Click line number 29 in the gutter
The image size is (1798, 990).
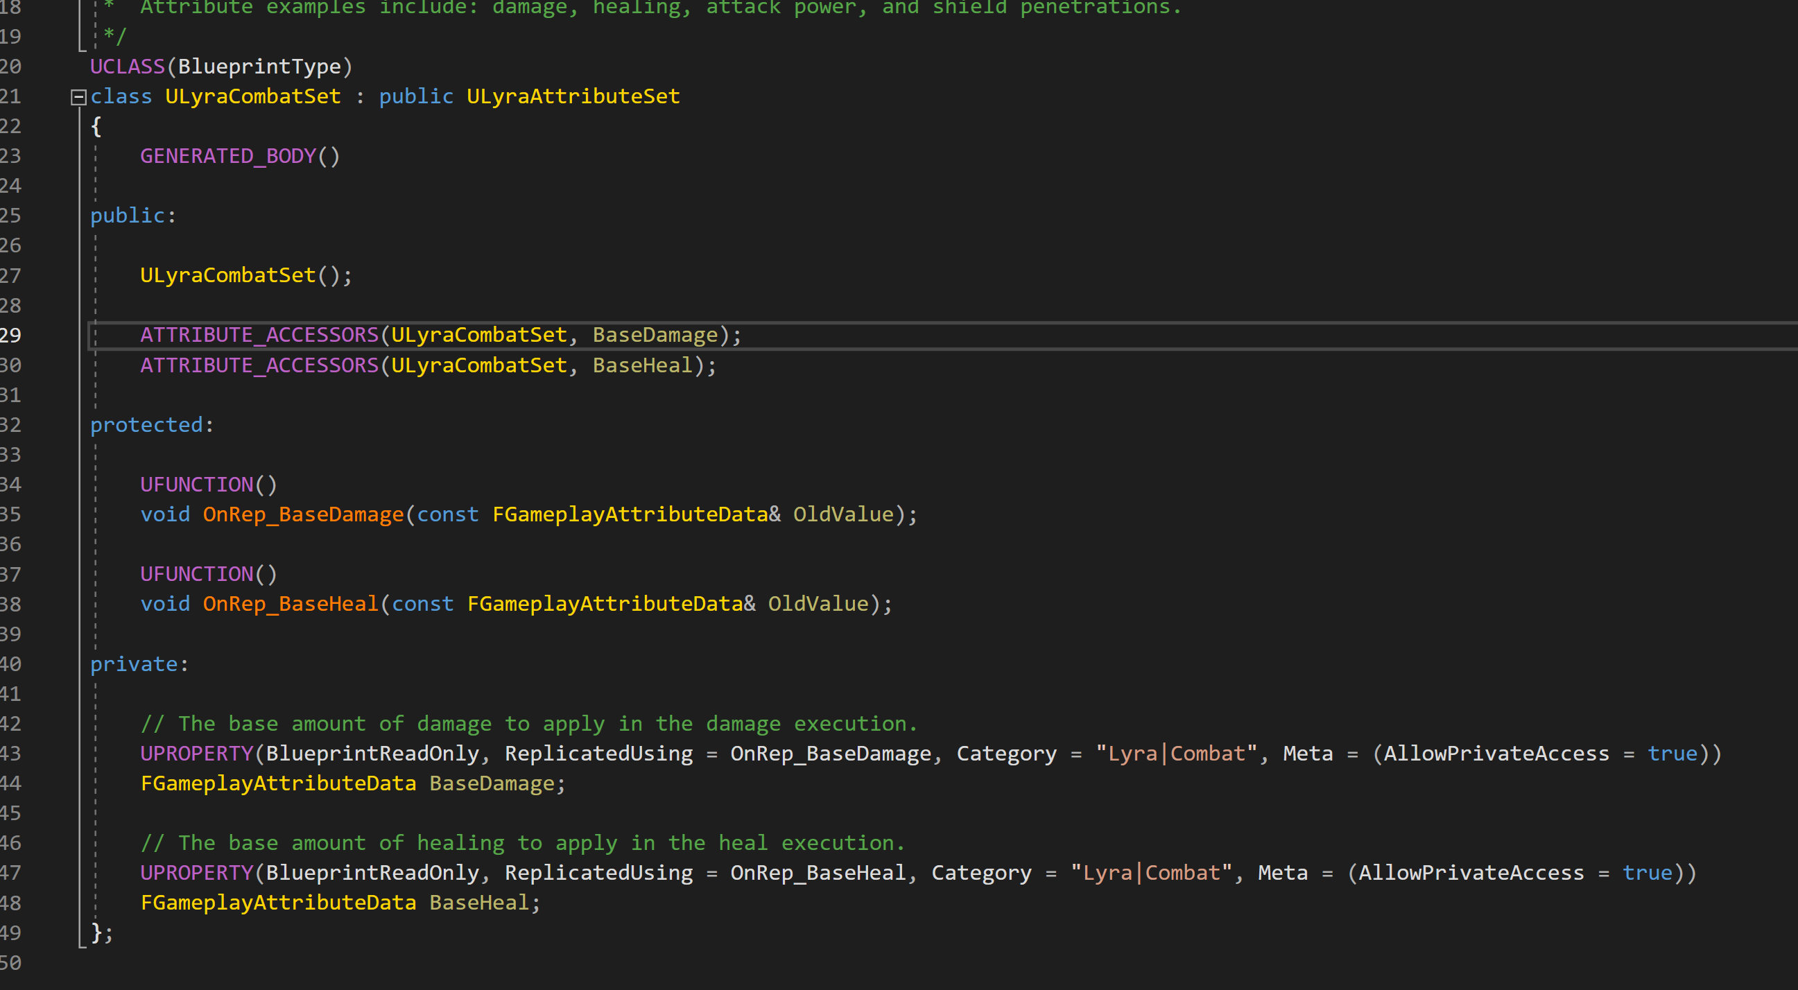(10, 335)
